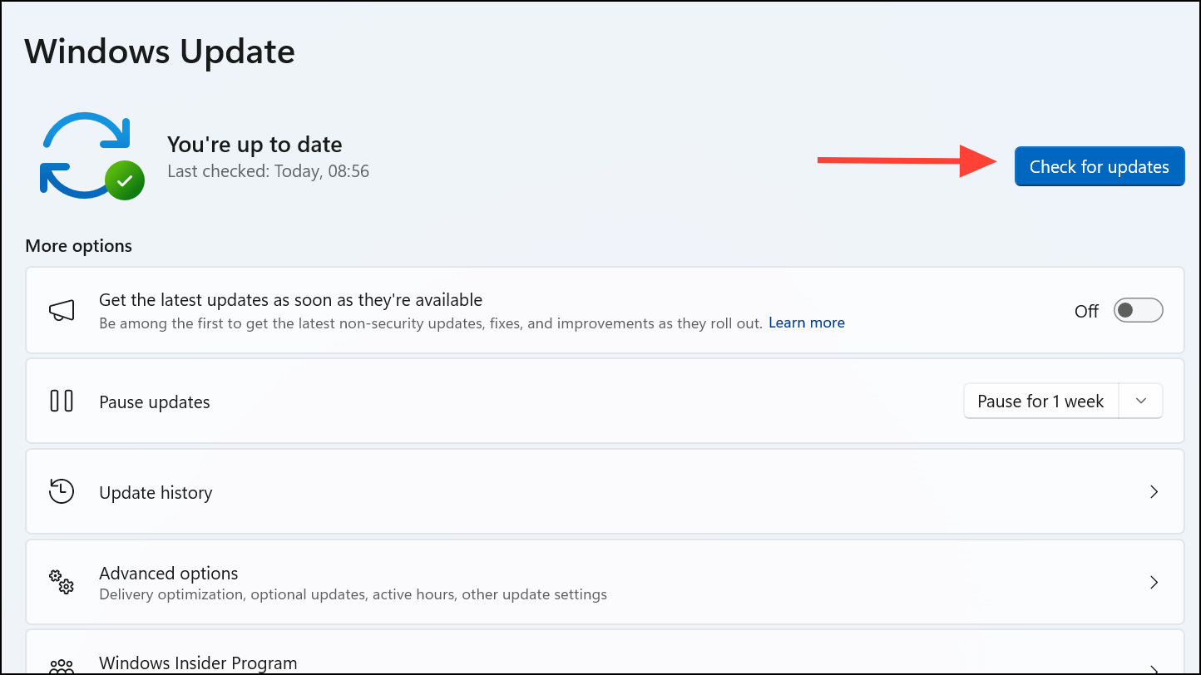The width and height of the screenshot is (1201, 675).
Task: Click the Windows Update page heading
Action: click(160, 52)
